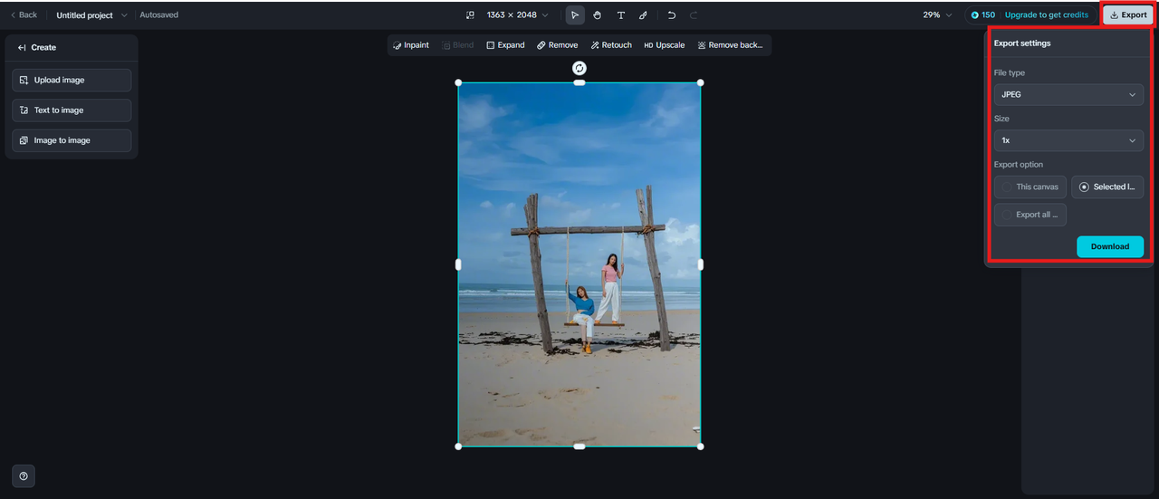This screenshot has width=1159, height=499.
Task: Click the Blend tool
Action: [x=458, y=45]
